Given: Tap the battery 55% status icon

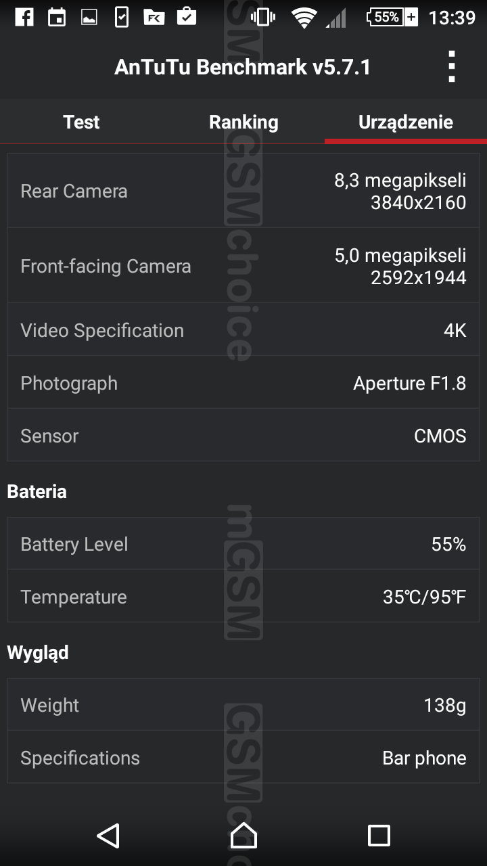Looking at the screenshot, I should tap(392, 17).
